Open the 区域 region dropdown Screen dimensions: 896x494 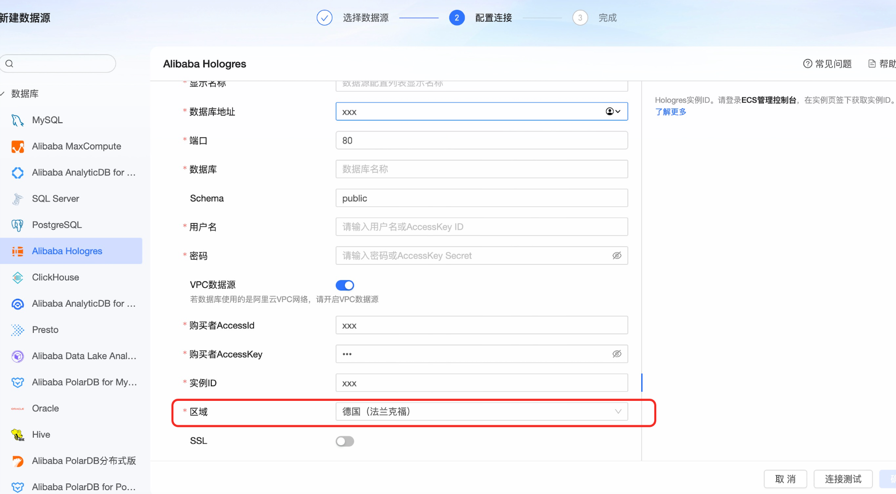tap(482, 412)
